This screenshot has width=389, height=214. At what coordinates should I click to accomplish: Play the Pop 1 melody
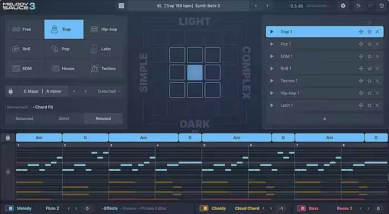(272, 44)
